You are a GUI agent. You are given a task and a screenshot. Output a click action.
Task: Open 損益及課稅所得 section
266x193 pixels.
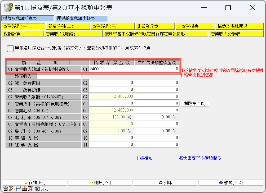(240, 26)
